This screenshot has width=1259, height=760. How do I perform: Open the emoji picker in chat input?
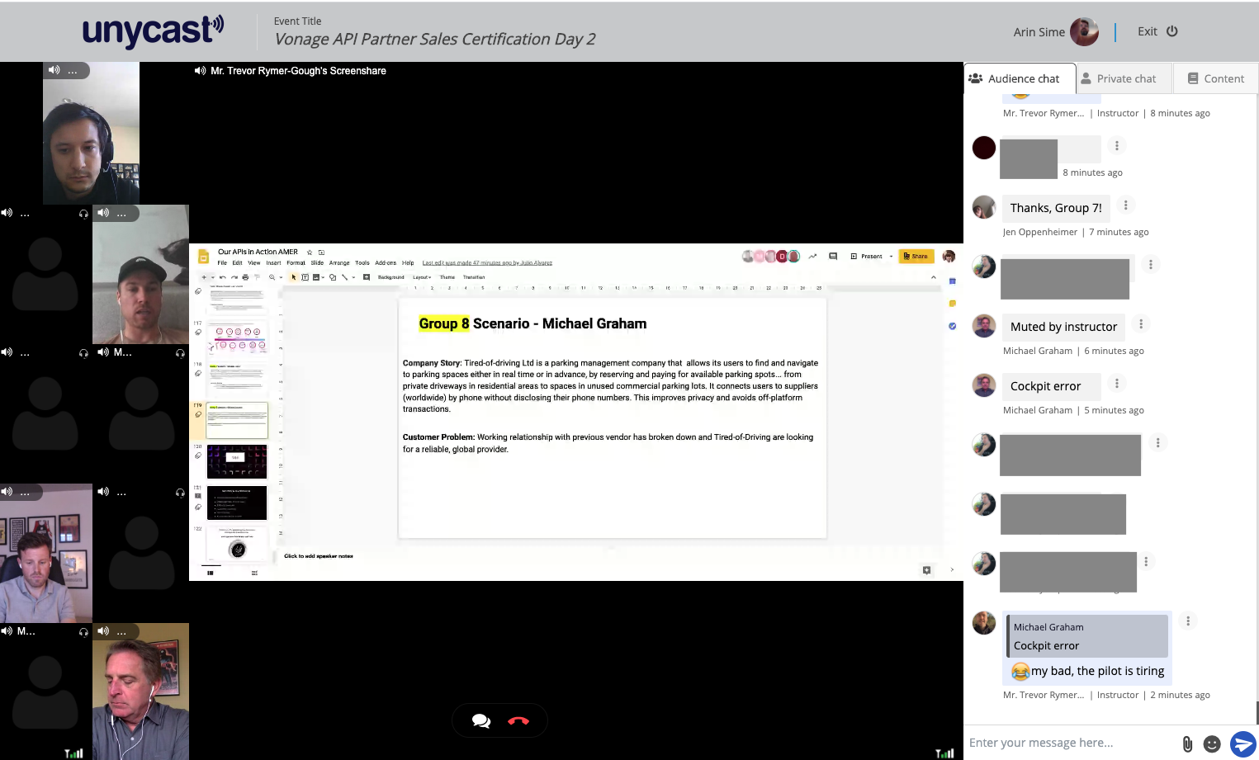[1212, 744]
